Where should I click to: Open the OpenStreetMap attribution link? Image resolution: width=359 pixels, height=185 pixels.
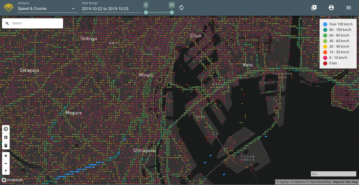(319, 182)
